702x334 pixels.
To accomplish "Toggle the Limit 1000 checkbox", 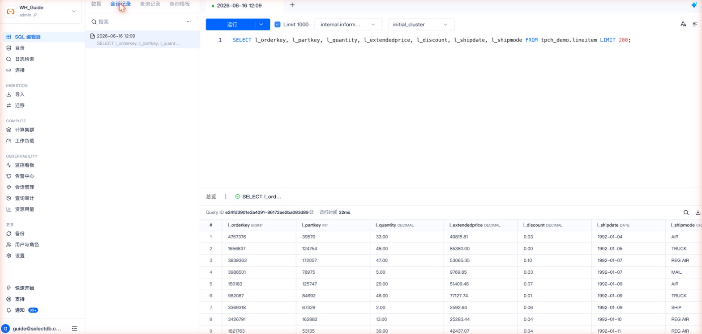I will (x=278, y=25).
